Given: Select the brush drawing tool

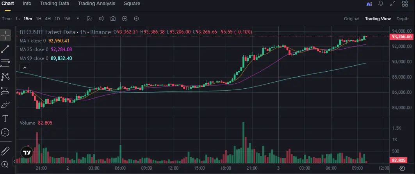Looking at the screenshot, I should tap(5, 105).
